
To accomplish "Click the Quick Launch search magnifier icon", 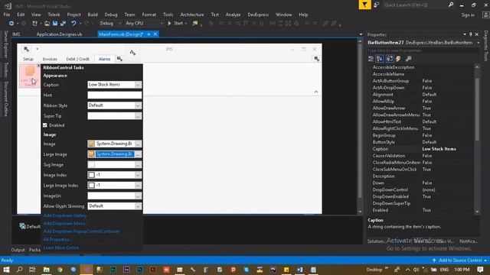I will tap(451, 5).
